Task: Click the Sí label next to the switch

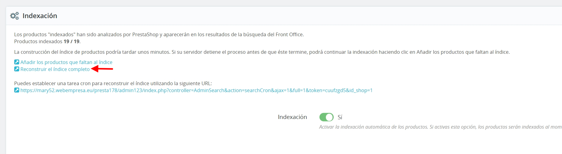Action: click(x=340, y=117)
